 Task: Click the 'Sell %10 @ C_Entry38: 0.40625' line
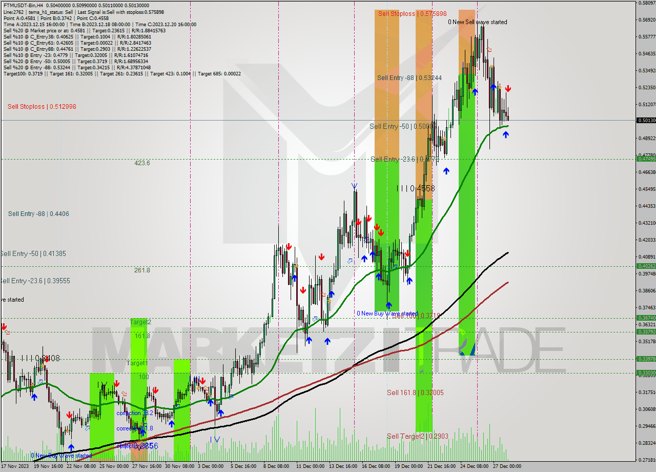pos(77,36)
